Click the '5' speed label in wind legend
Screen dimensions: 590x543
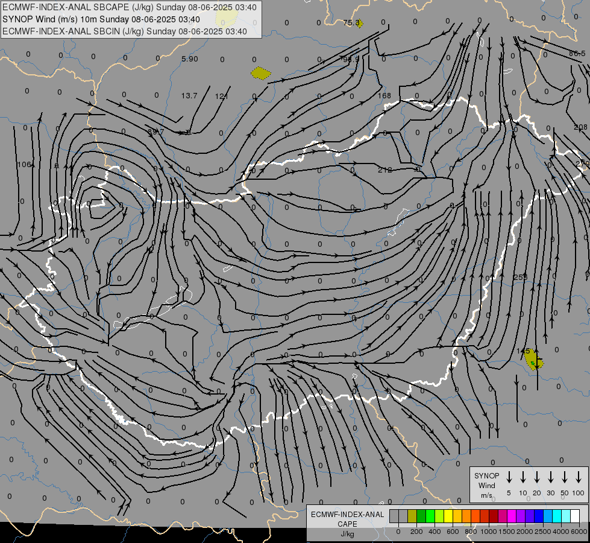pos(509,493)
